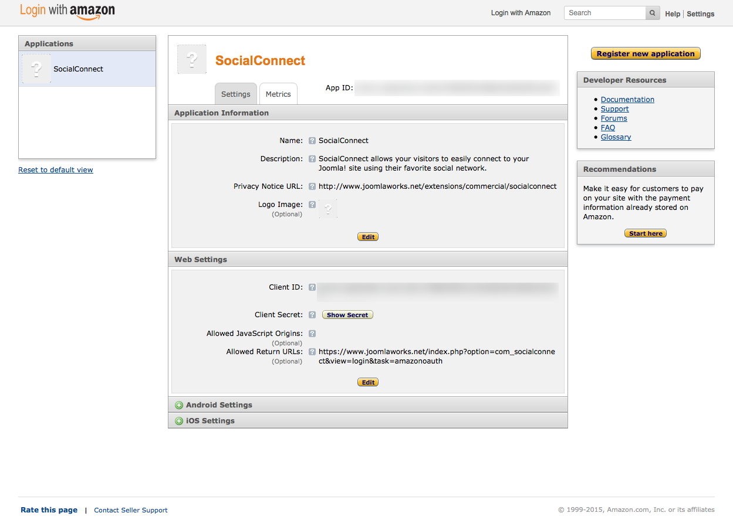Click the help icon next to Name
This screenshot has height=523, width=733.
coord(312,141)
